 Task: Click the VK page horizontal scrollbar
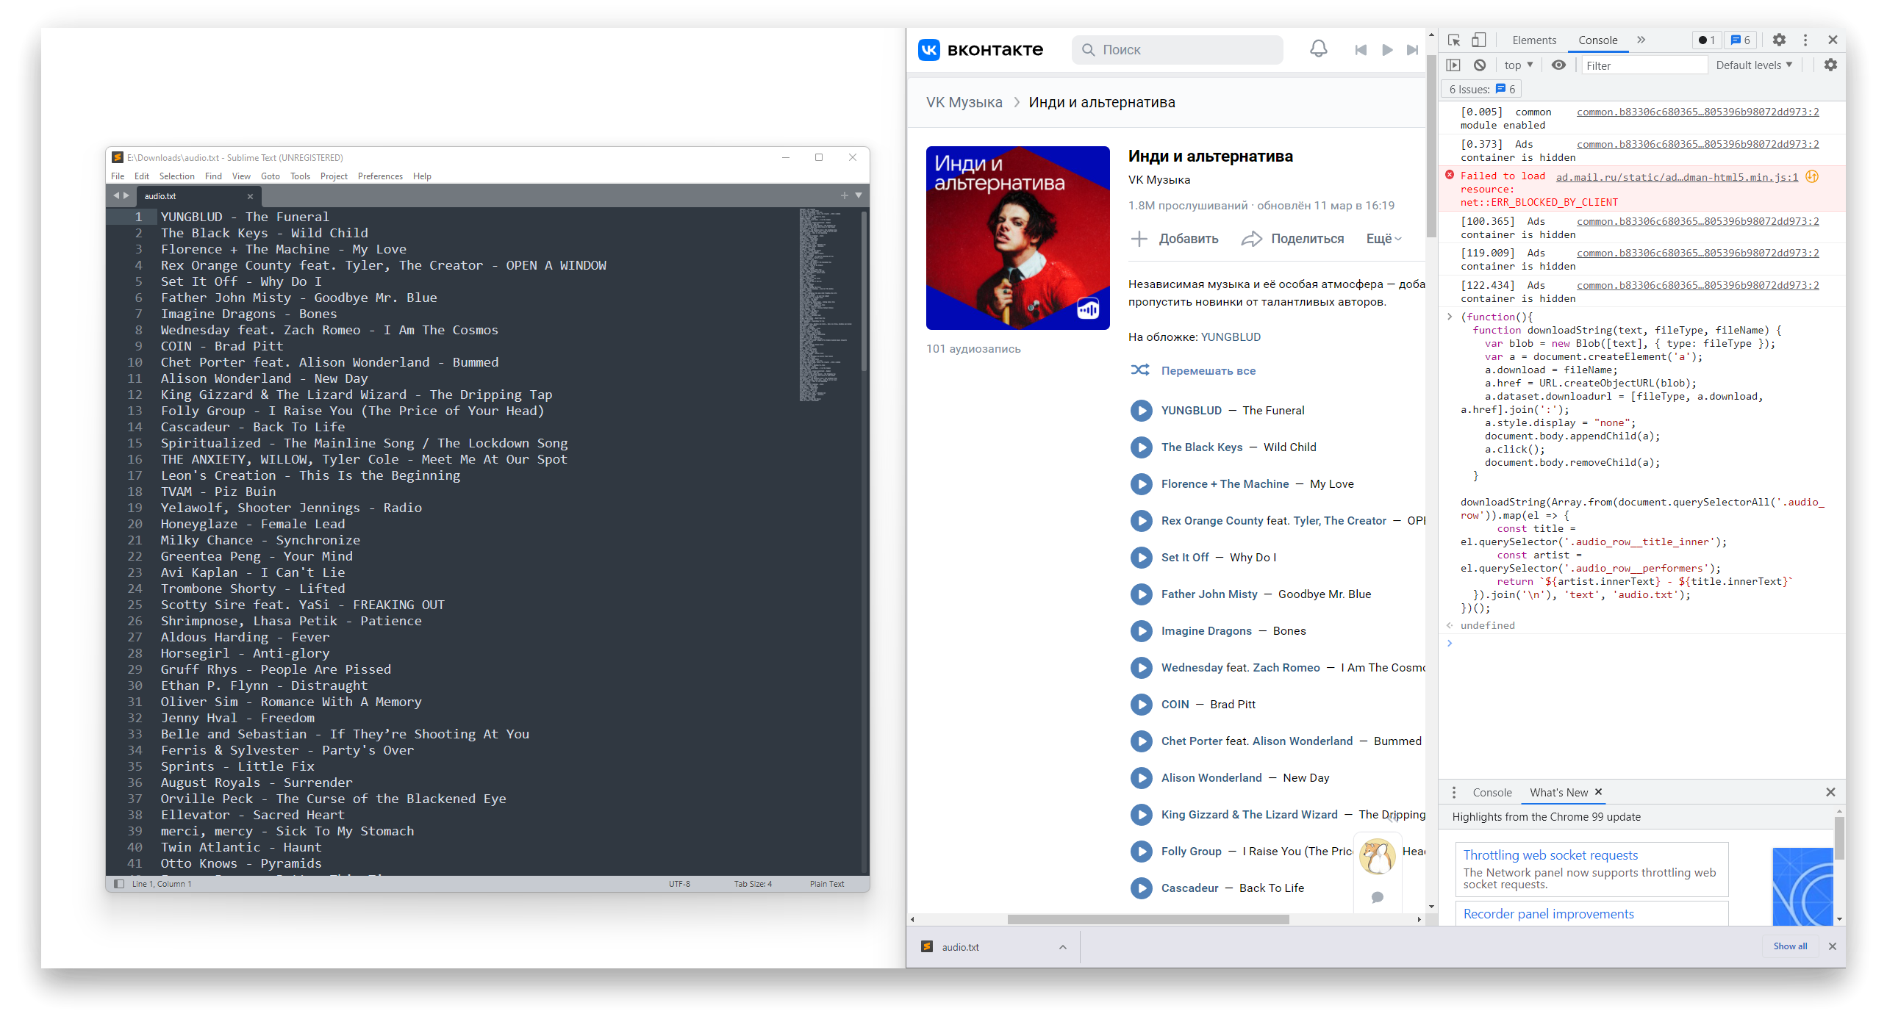(x=1148, y=920)
